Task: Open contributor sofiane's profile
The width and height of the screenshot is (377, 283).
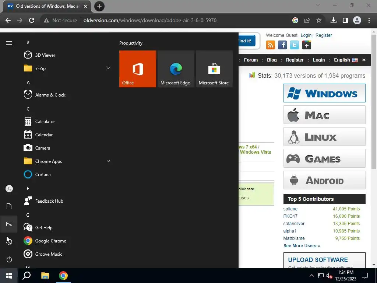Action: coord(290,209)
